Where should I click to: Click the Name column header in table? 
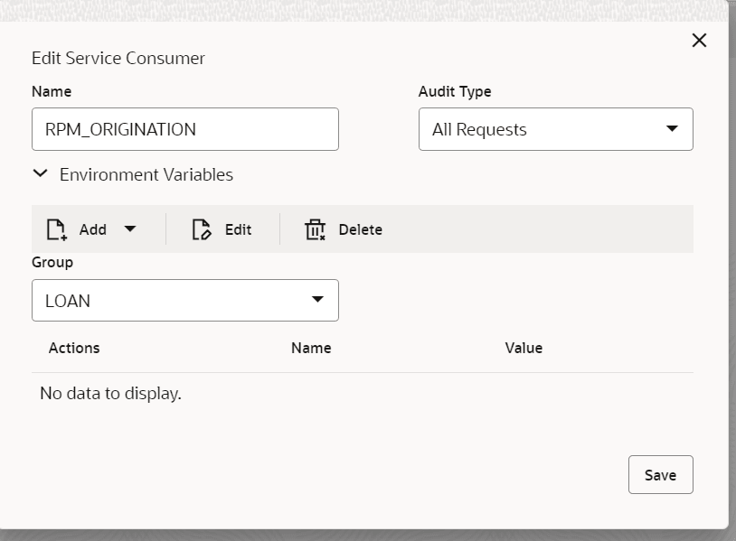[311, 348]
